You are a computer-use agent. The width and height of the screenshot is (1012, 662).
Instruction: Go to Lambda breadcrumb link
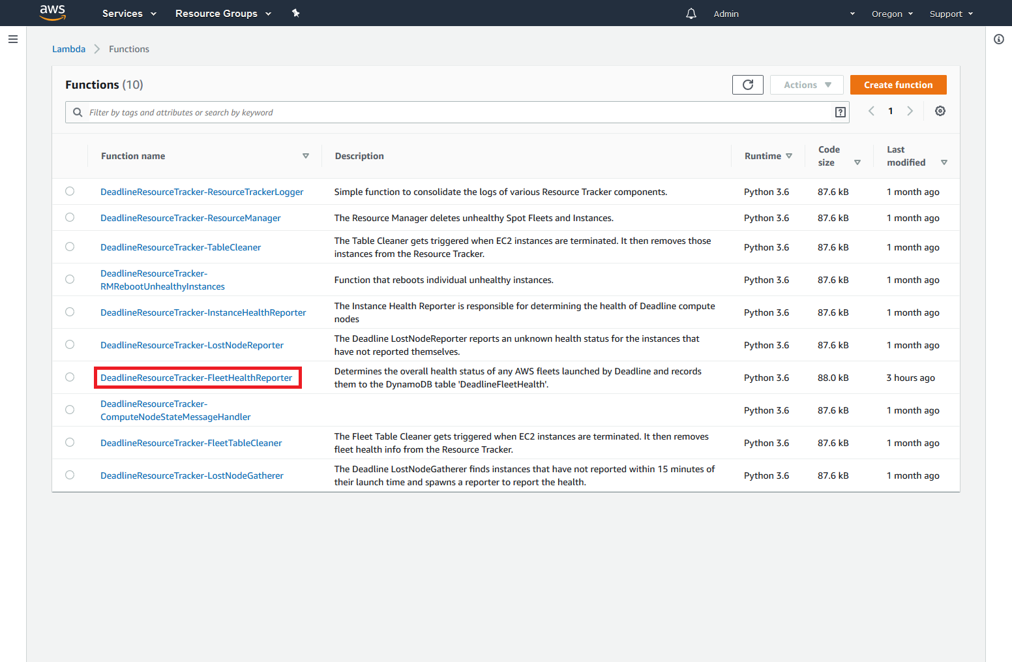[68, 49]
